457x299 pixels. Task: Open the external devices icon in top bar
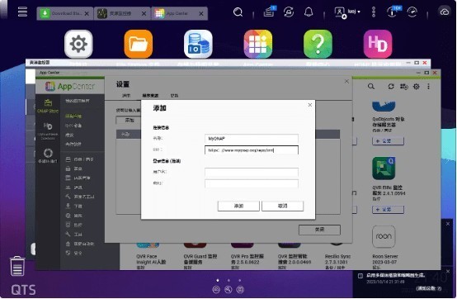(x=289, y=12)
